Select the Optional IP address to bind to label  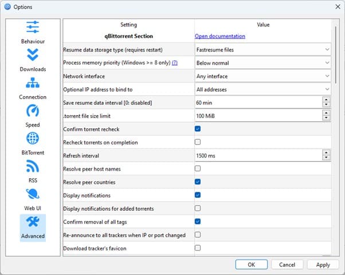pos(98,89)
